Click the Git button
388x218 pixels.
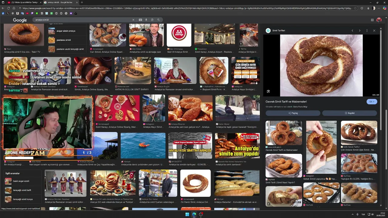[x=372, y=102]
